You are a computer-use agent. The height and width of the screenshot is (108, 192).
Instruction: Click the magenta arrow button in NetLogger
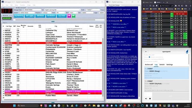pos(69,16)
